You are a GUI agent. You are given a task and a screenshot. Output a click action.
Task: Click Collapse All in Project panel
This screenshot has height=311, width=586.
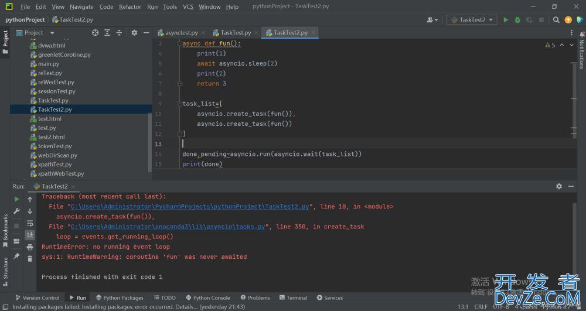[119, 33]
